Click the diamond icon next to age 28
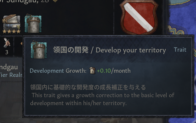196x123 pixels. 55,1
